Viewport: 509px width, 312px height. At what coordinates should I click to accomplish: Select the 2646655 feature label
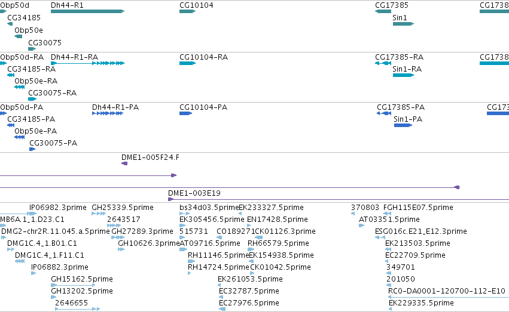coord(71,303)
